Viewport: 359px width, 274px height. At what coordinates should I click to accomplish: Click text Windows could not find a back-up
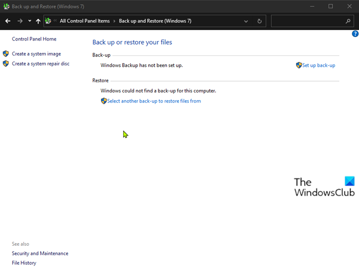(x=158, y=91)
